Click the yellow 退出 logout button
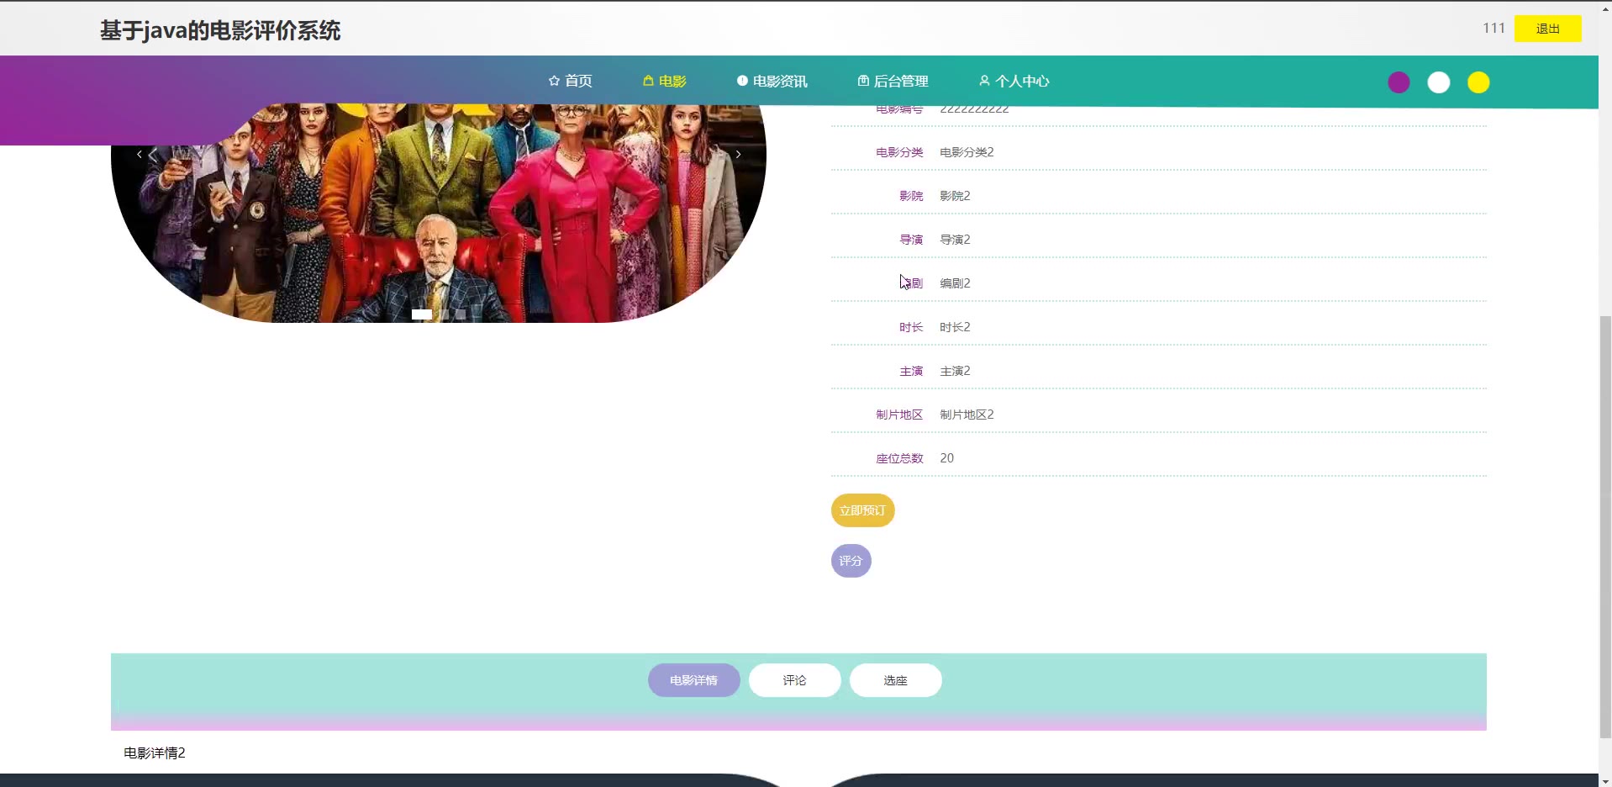The width and height of the screenshot is (1612, 787). 1548,29
